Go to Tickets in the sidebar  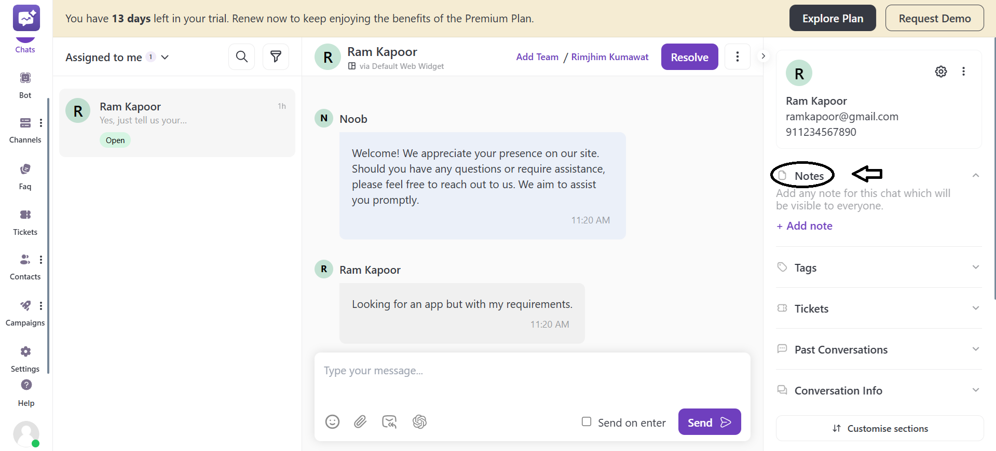(x=25, y=221)
